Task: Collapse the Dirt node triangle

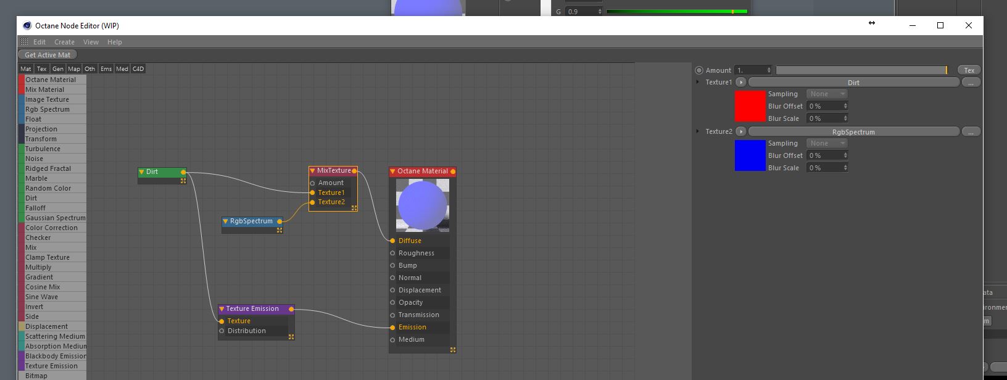Action: (141, 172)
